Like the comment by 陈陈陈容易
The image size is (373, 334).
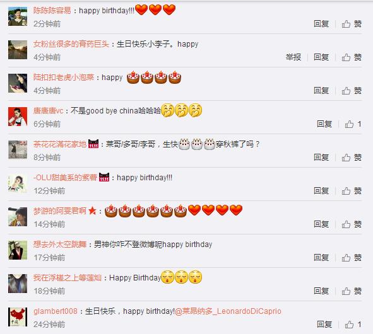click(x=352, y=24)
